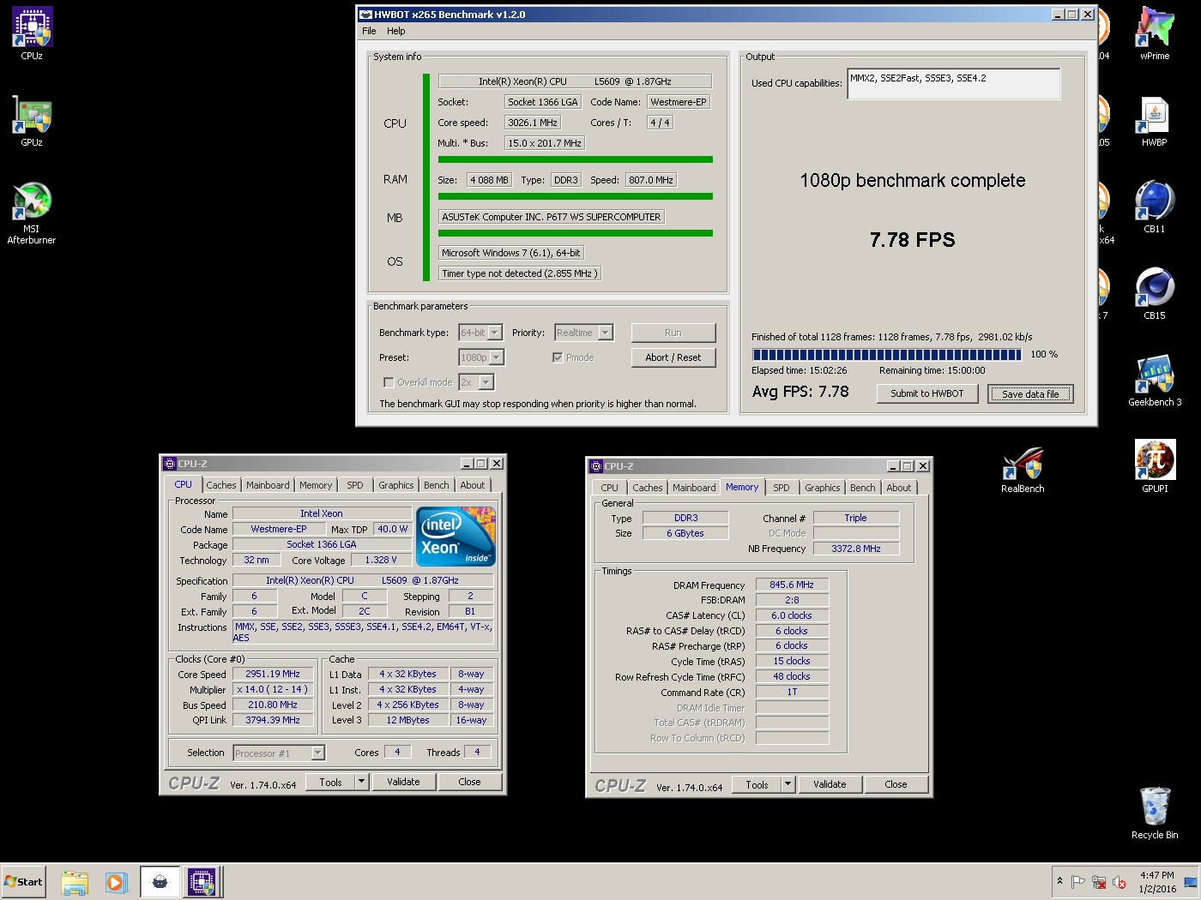Open the Geekbench 3 desktop icon
The width and height of the screenshot is (1201, 900).
click(x=1155, y=380)
